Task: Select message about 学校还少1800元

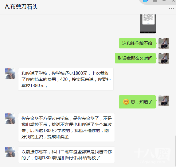Action: [66, 79]
